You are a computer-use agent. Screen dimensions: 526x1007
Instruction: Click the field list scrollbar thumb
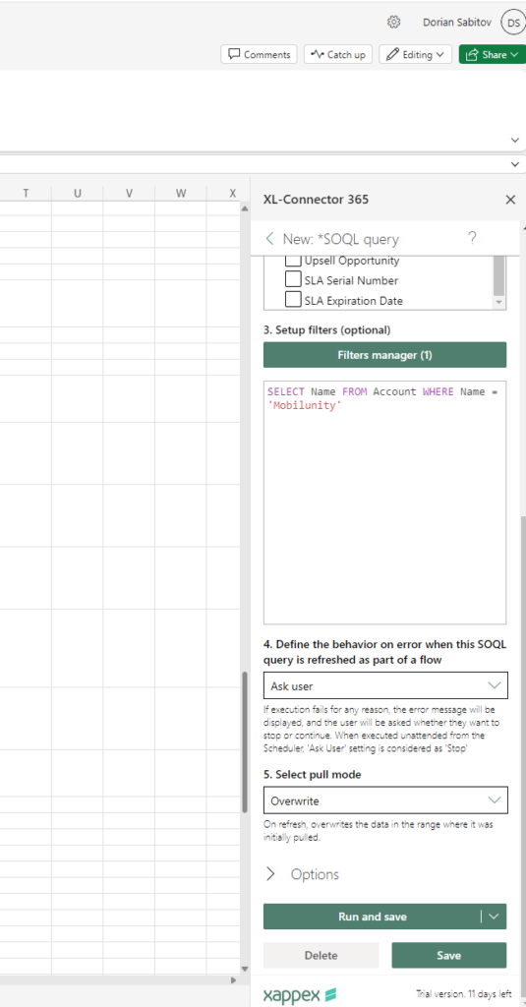pyautogui.click(x=499, y=274)
